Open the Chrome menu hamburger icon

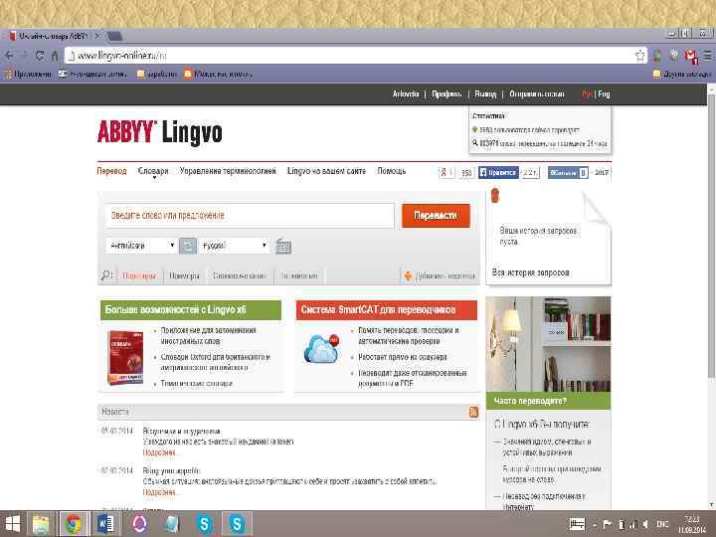pyautogui.click(x=707, y=56)
